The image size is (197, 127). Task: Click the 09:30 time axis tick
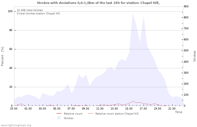tap(86, 108)
